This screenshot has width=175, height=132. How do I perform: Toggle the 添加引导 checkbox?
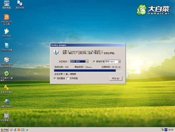point(94,62)
